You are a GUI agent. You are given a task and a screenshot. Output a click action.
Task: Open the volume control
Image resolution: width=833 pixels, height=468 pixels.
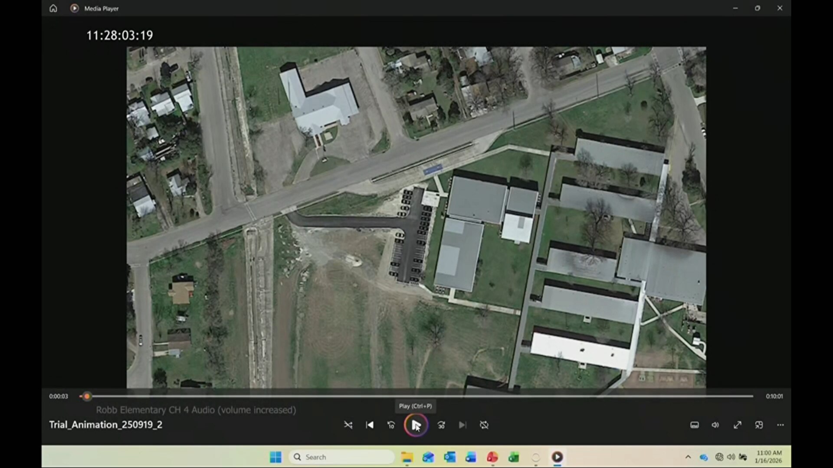tap(715, 425)
